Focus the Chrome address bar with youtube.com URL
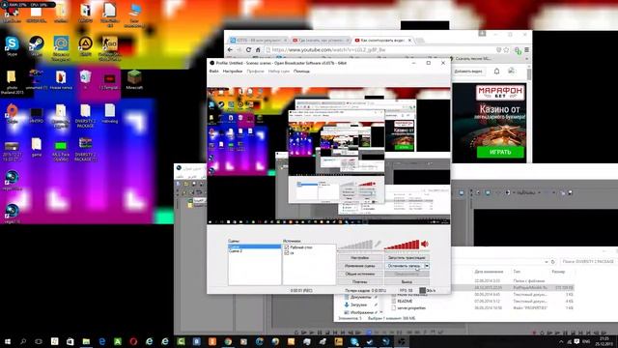This screenshot has width=618, height=348. pyautogui.click(x=379, y=50)
